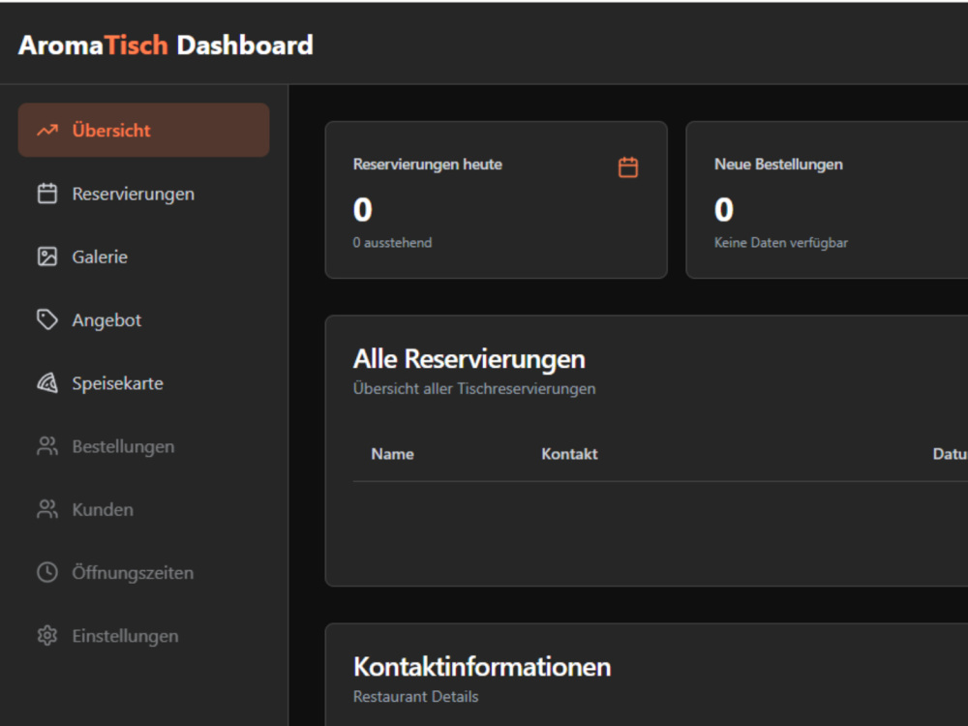
Task: Click the Neue Bestellungen card title
Action: (x=778, y=165)
